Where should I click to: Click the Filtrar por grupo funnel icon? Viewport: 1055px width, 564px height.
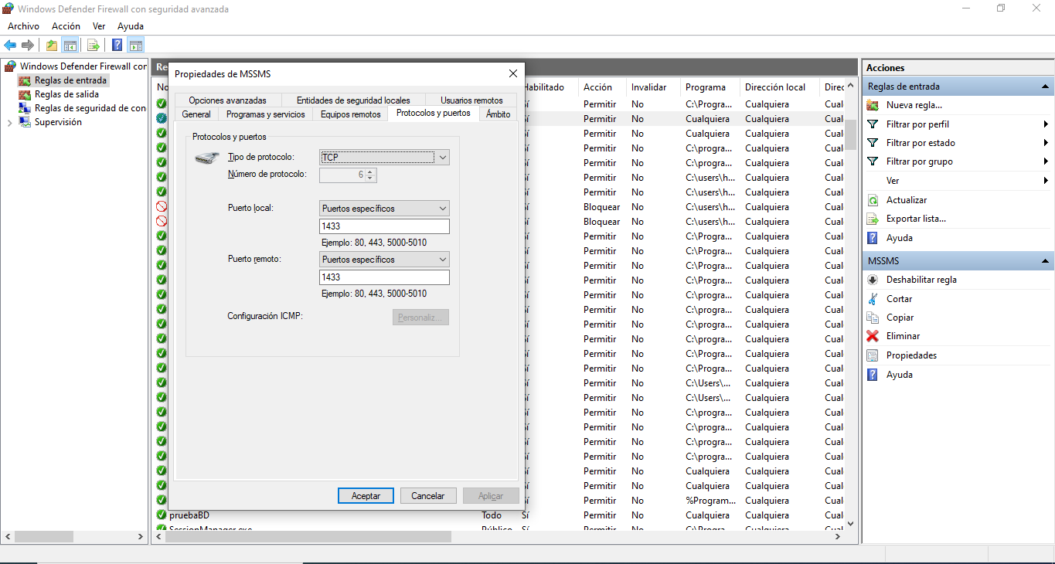click(x=873, y=161)
